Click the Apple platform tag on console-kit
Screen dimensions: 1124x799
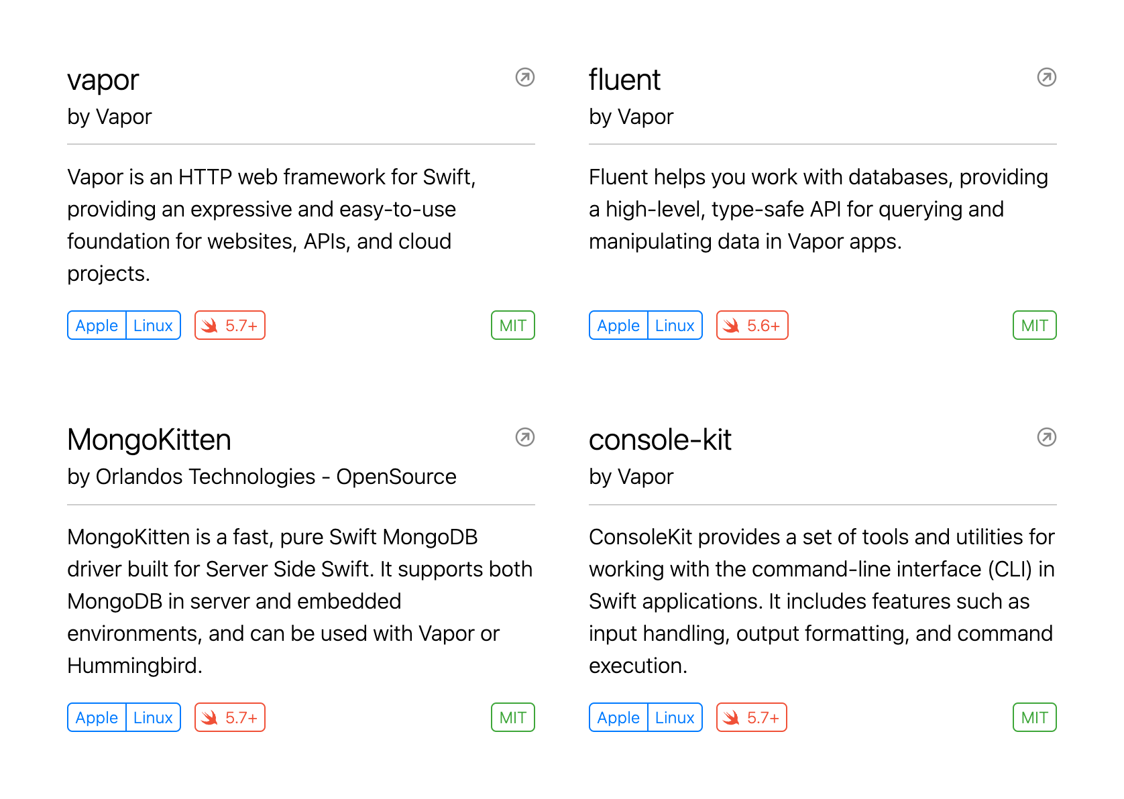pyautogui.click(x=618, y=718)
